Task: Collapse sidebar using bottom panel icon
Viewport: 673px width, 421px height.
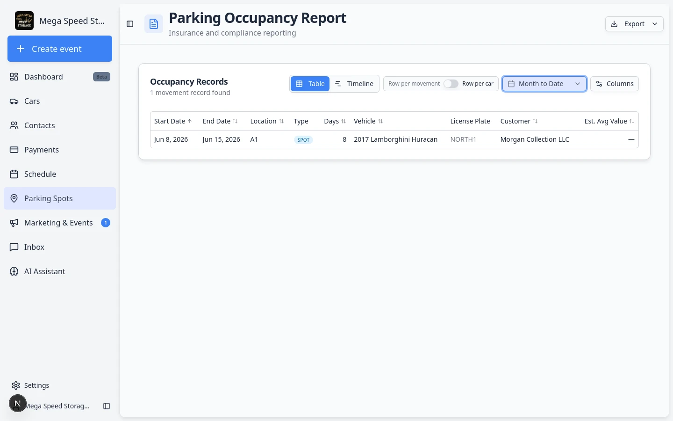Action: point(107,406)
